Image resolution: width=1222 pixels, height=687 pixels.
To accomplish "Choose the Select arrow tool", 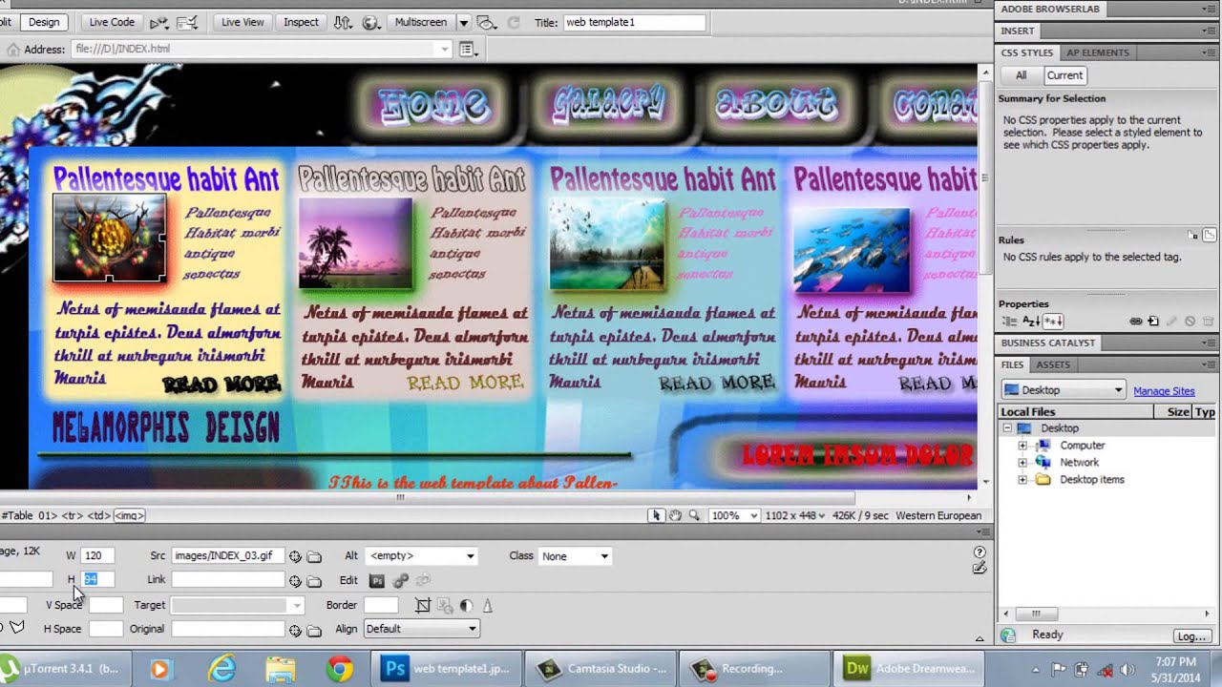I will coord(656,515).
